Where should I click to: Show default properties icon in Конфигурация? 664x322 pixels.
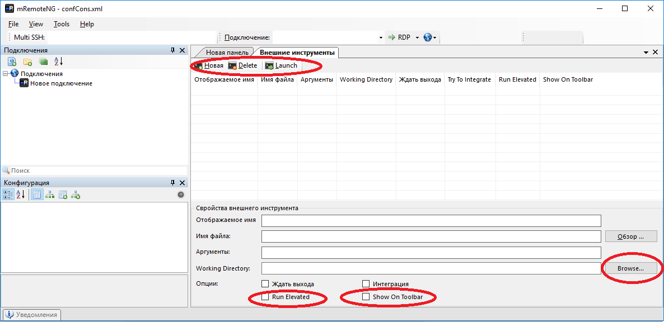tap(63, 195)
